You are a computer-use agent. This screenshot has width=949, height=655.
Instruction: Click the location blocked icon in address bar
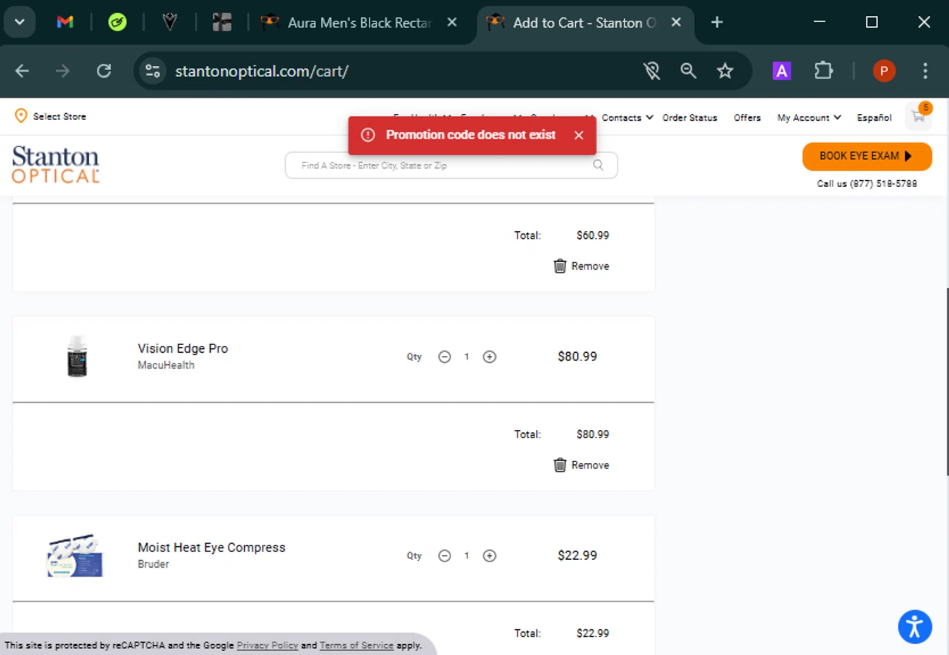point(652,71)
